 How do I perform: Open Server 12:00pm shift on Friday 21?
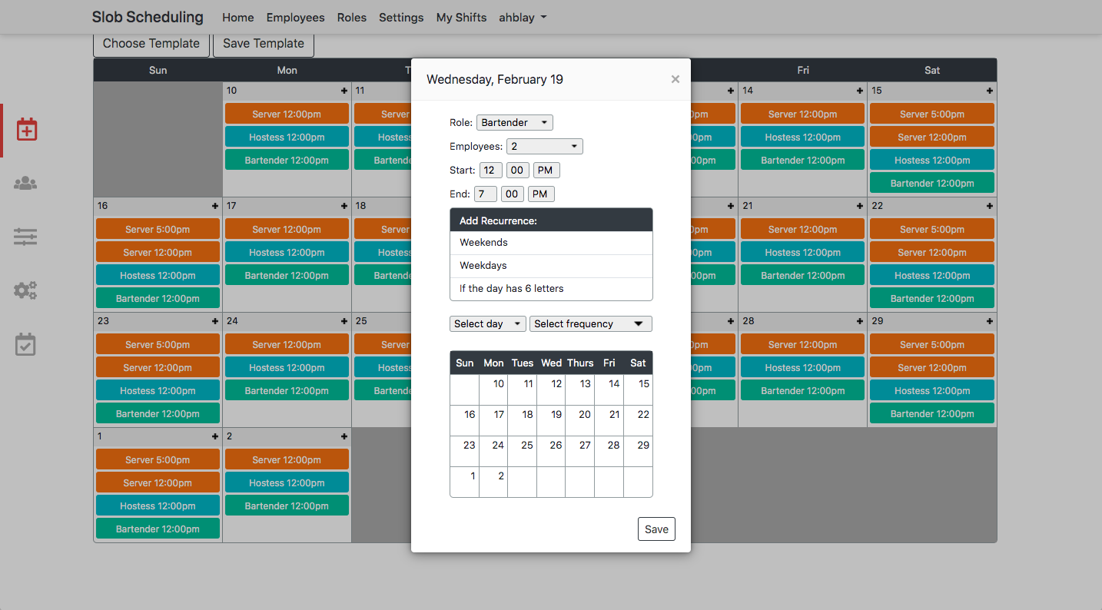pyautogui.click(x=802, y=230)
